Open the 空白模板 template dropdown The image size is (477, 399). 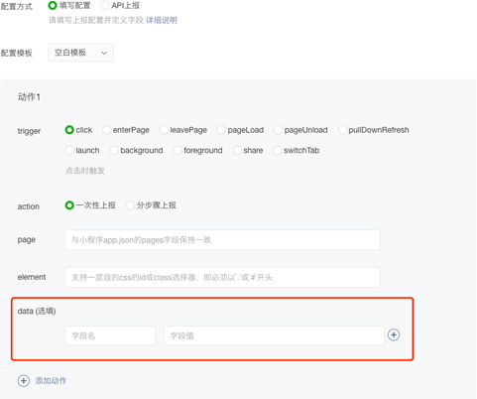point(80,53)
